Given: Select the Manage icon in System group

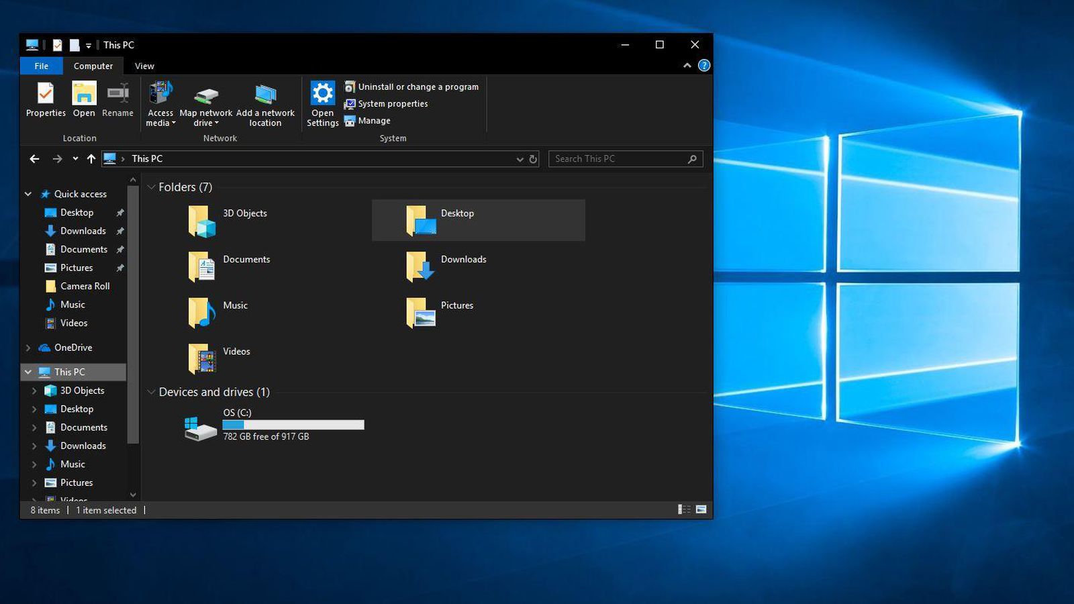Looking at the screenshot, I should (350, 121).
